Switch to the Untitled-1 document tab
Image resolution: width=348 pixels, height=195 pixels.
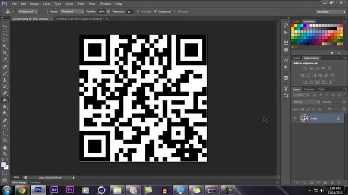click(x=80, y=19)
